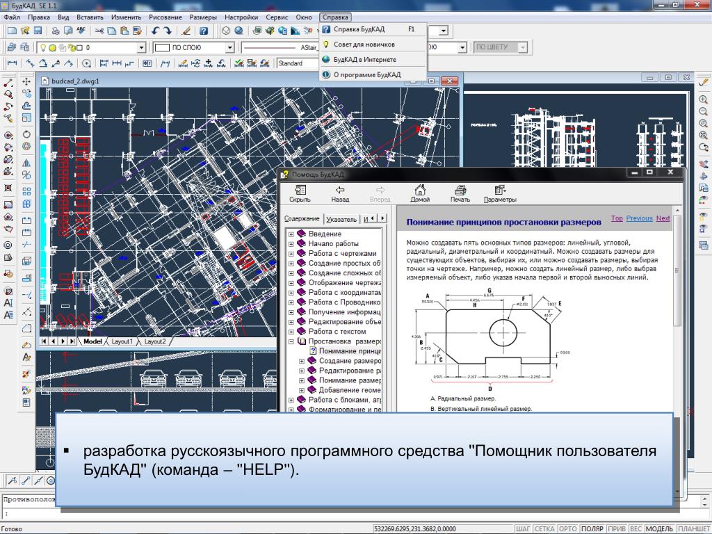This screenshot has height=534, width=712.
Task: Follow the Previous link in help page
Action: coord(640,218)
